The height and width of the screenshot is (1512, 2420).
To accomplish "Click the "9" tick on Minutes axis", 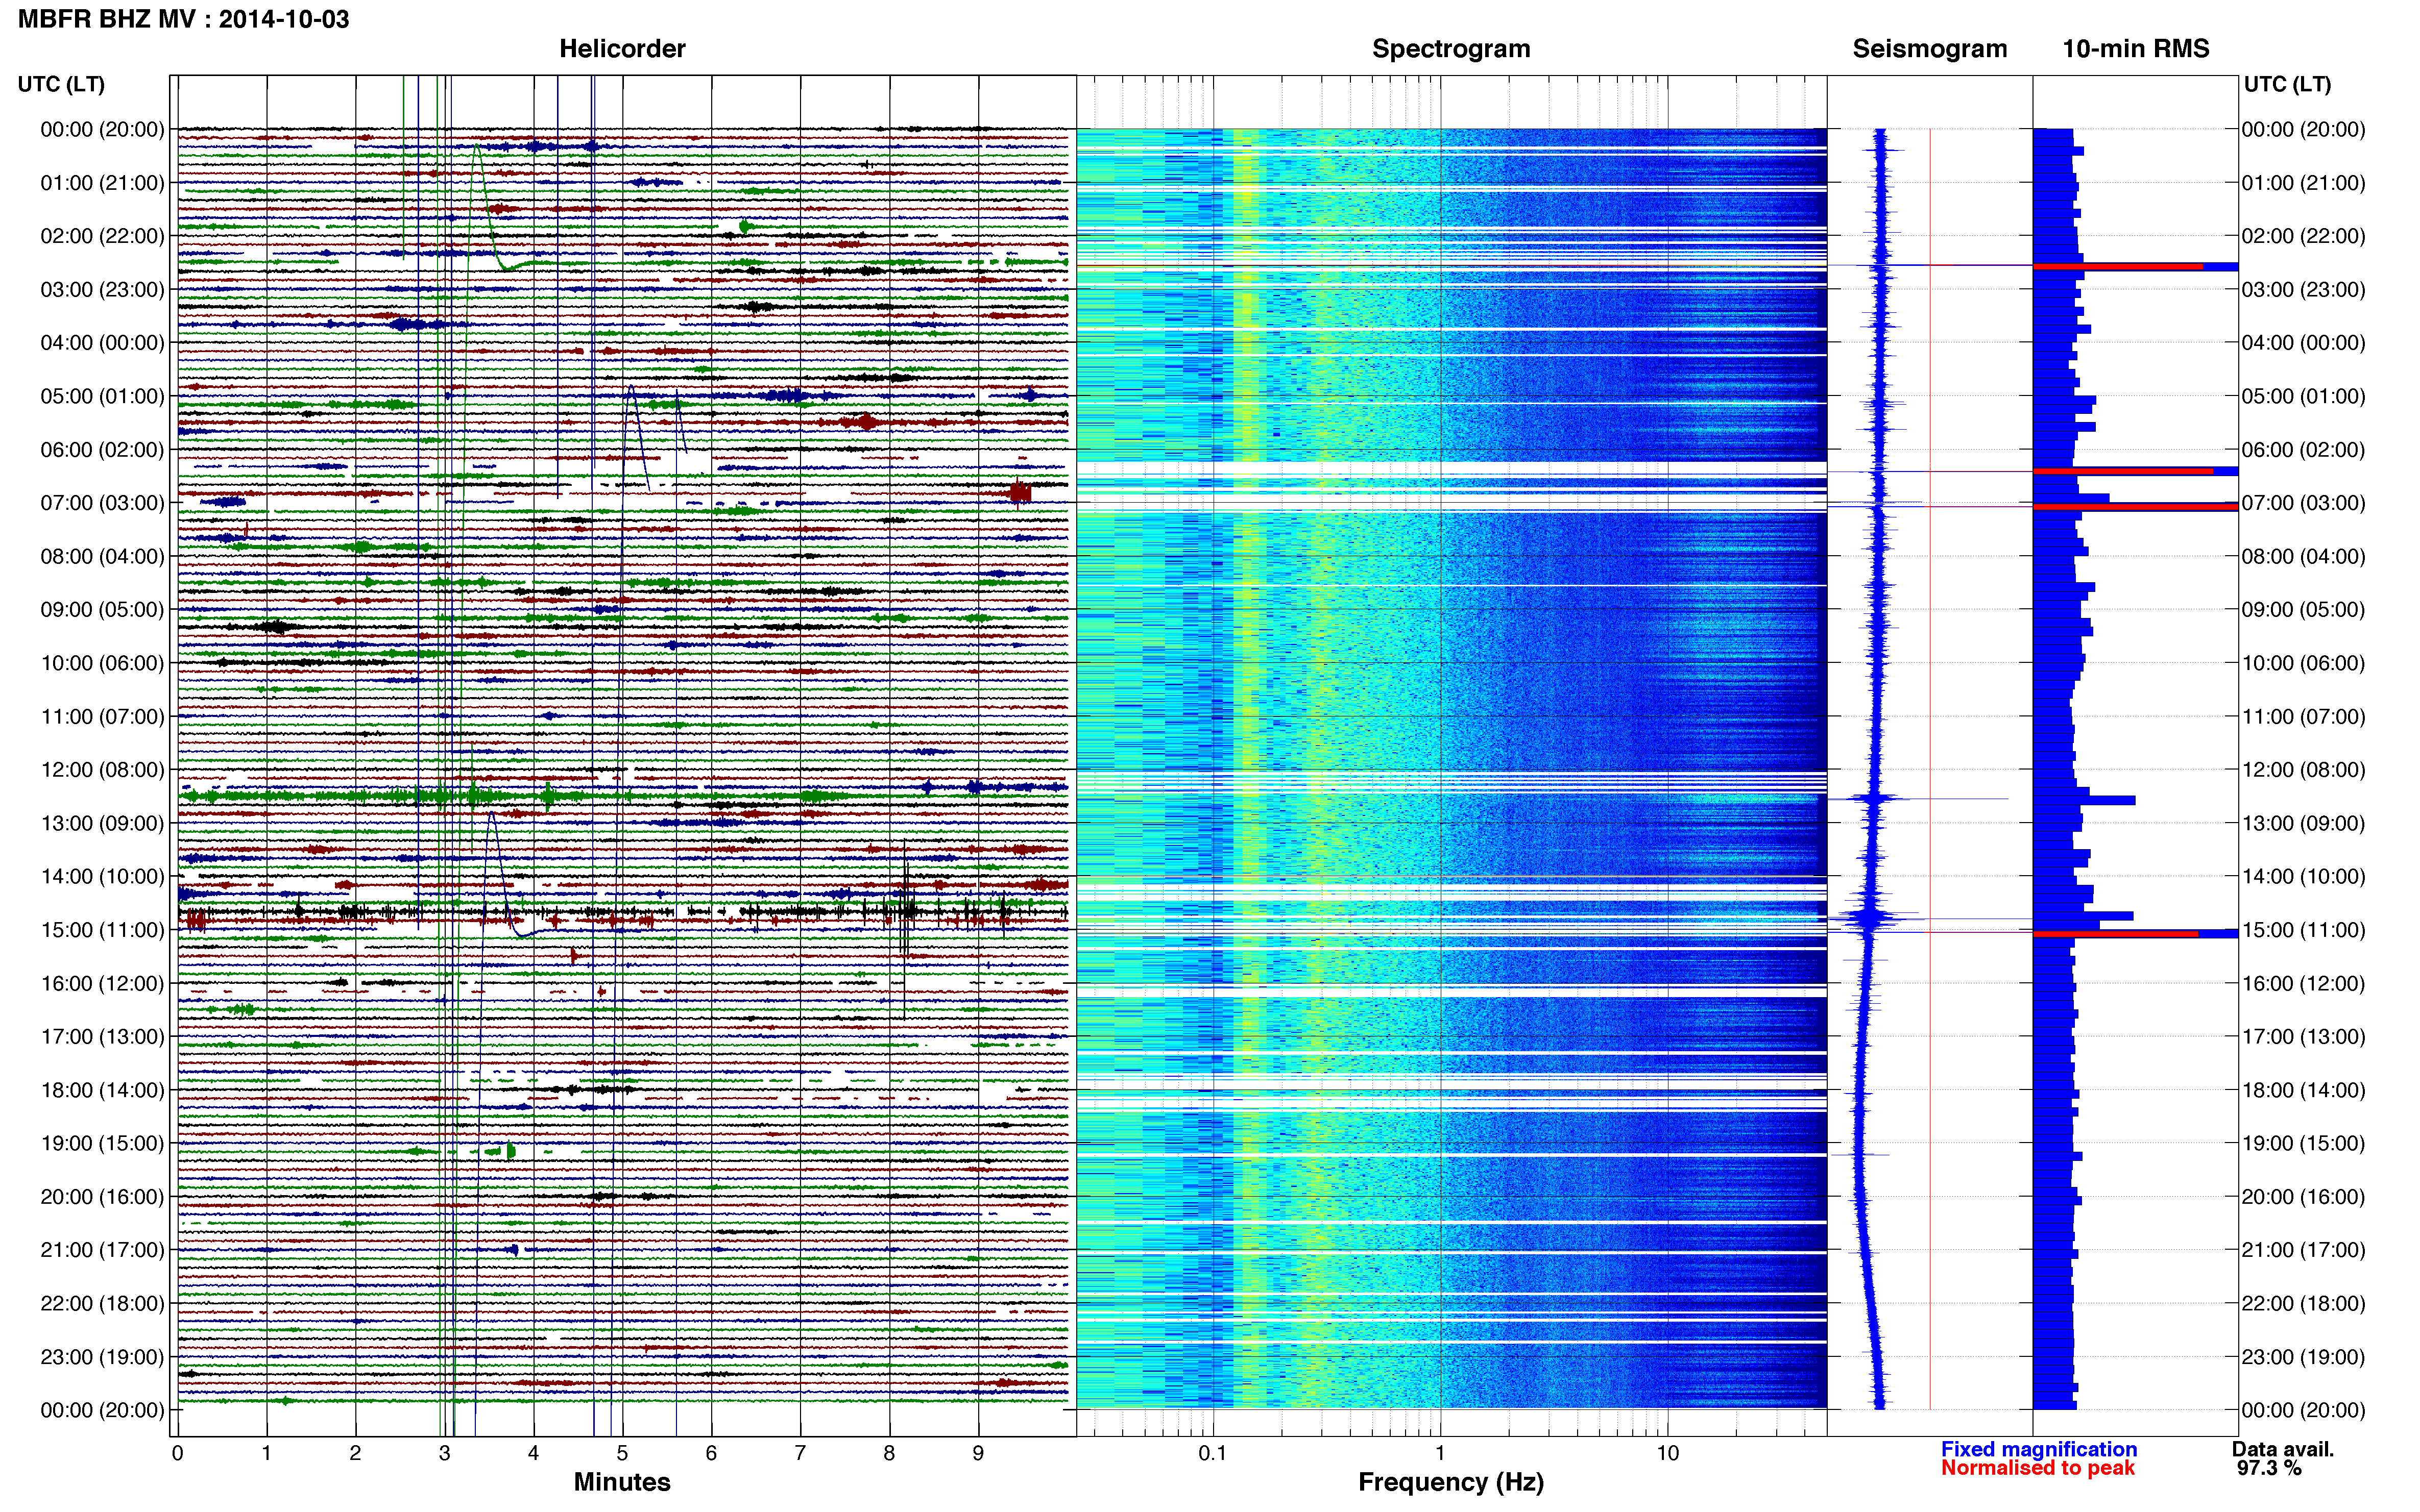I will pyautogui.click(x=978, y=1453).
